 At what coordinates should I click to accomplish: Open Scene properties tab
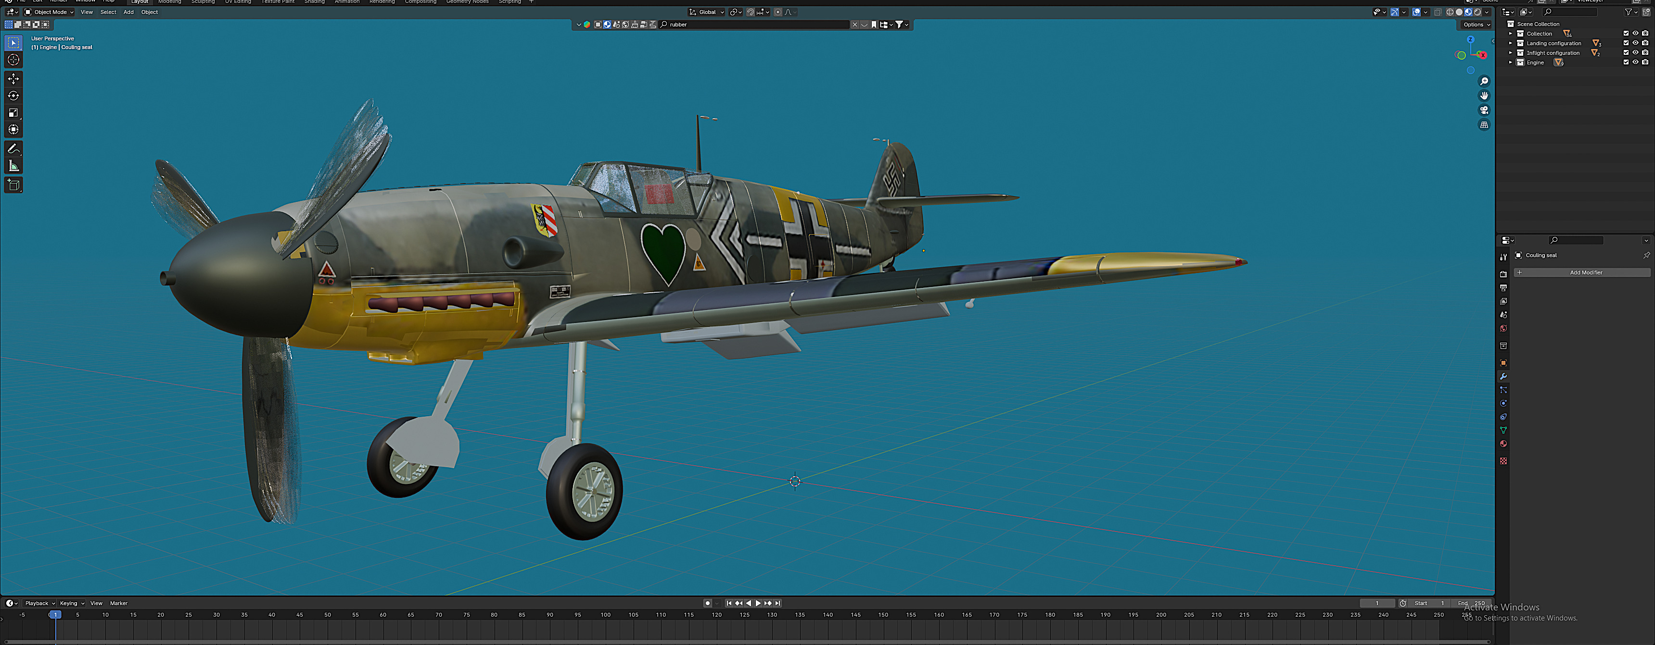pyautogui.click(x=1503, y=314)
